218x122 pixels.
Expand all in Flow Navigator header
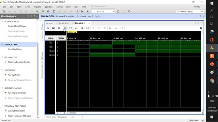click(x=31, y=16)
